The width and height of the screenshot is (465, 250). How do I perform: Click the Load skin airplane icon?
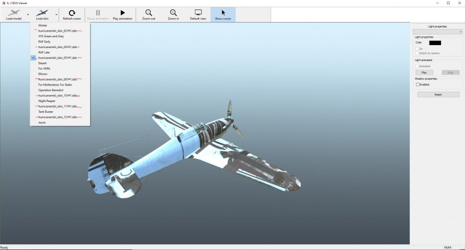pyautogui.click(x=42, y=13)
